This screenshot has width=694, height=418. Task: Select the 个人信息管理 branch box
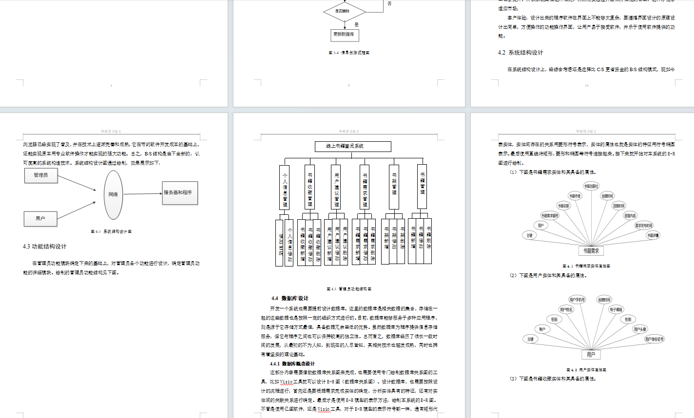(x=285, y=187)
